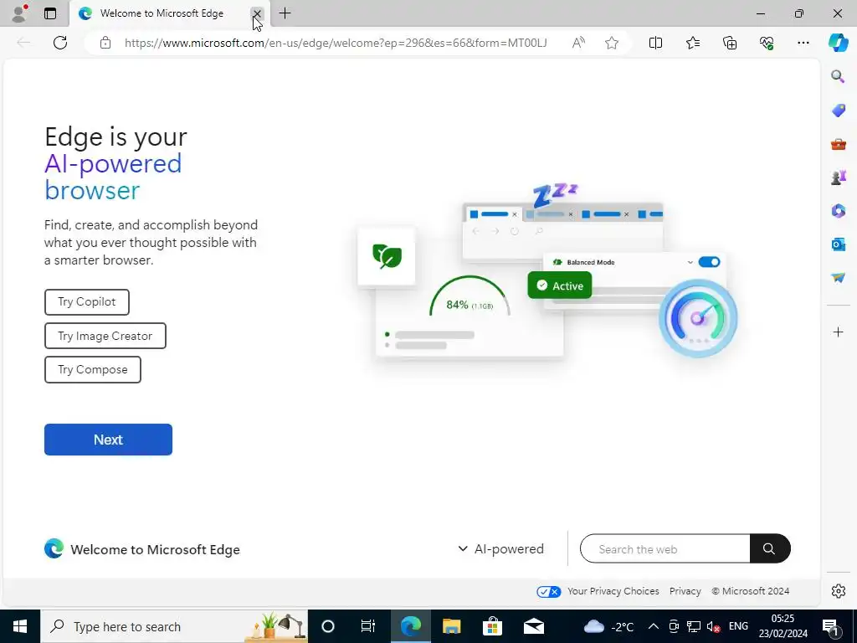Open network status tray icon
Viewport: 857px width, 643px height.
(x=694, y=626)
